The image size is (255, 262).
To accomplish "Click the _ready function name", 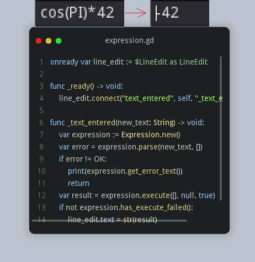I will click(79, 87).
